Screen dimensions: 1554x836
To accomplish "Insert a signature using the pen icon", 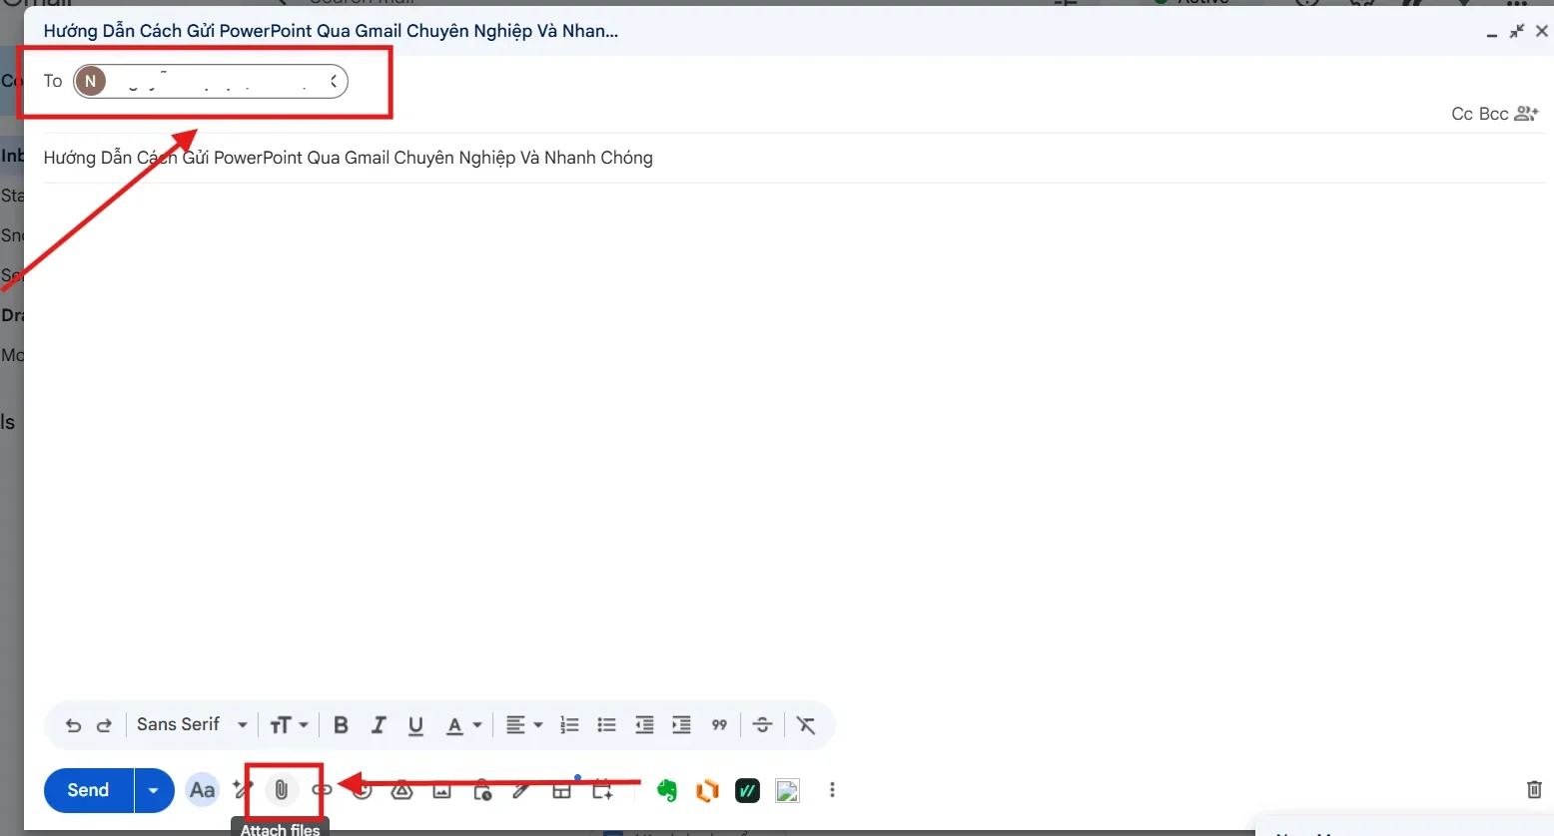I will click(520, 790).
